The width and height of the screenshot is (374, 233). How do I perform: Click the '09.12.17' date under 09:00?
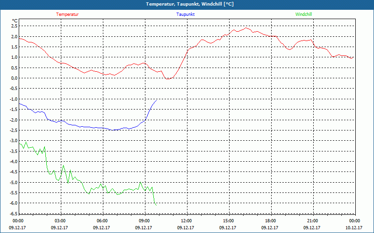pos(144,227)
